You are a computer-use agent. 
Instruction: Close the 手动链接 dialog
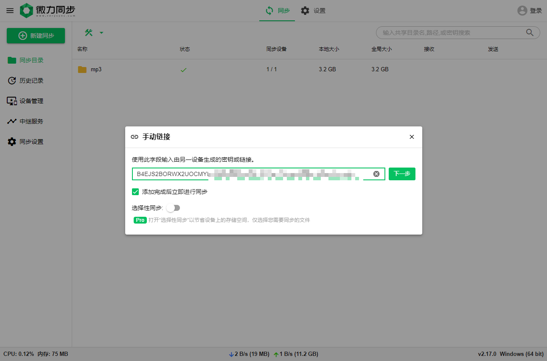click(412, 137)
